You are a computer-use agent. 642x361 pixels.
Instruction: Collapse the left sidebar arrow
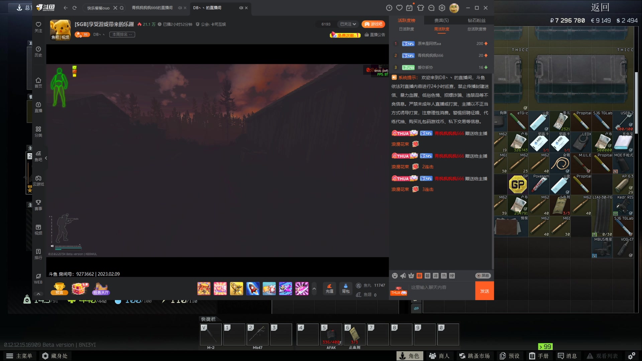click(x=46, y=158)
